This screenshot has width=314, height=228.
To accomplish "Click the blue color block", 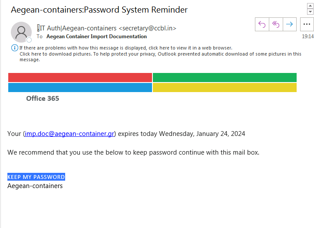I will 80,87.
